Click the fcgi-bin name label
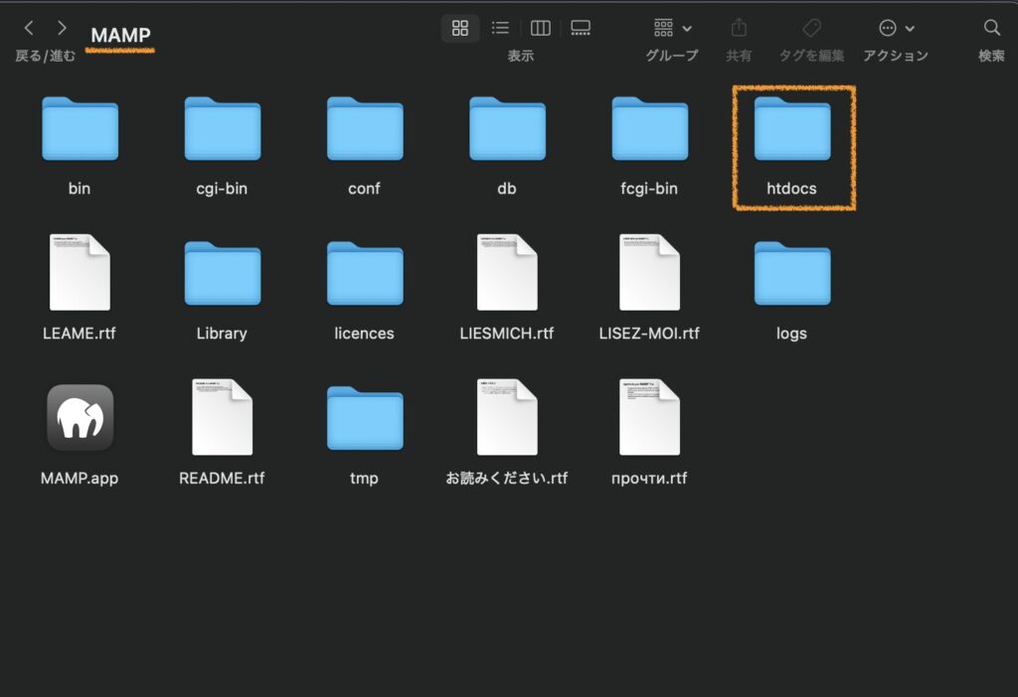This screenshot has height=697, width=1018. pos(649,189)
